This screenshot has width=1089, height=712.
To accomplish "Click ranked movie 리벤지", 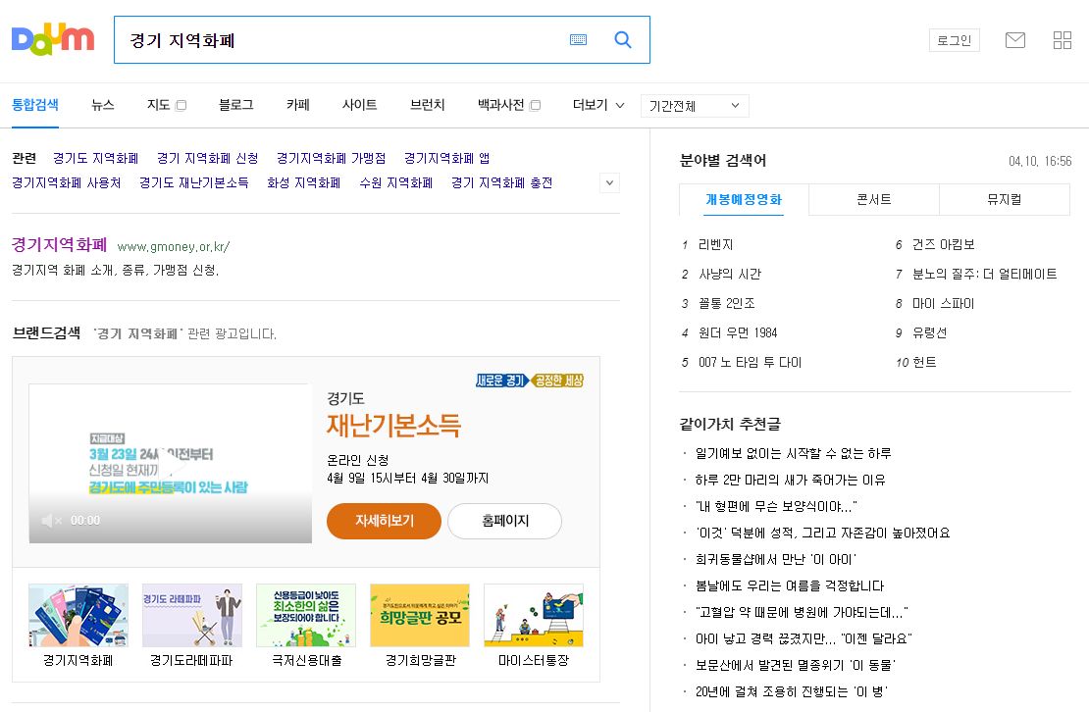I will 715,244.
